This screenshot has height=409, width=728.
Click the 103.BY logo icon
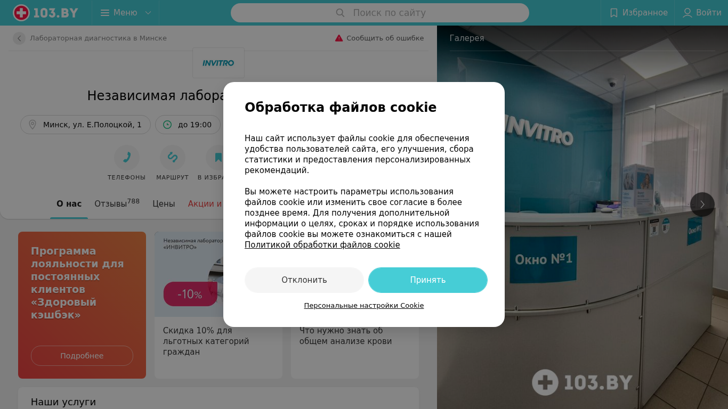21,13
